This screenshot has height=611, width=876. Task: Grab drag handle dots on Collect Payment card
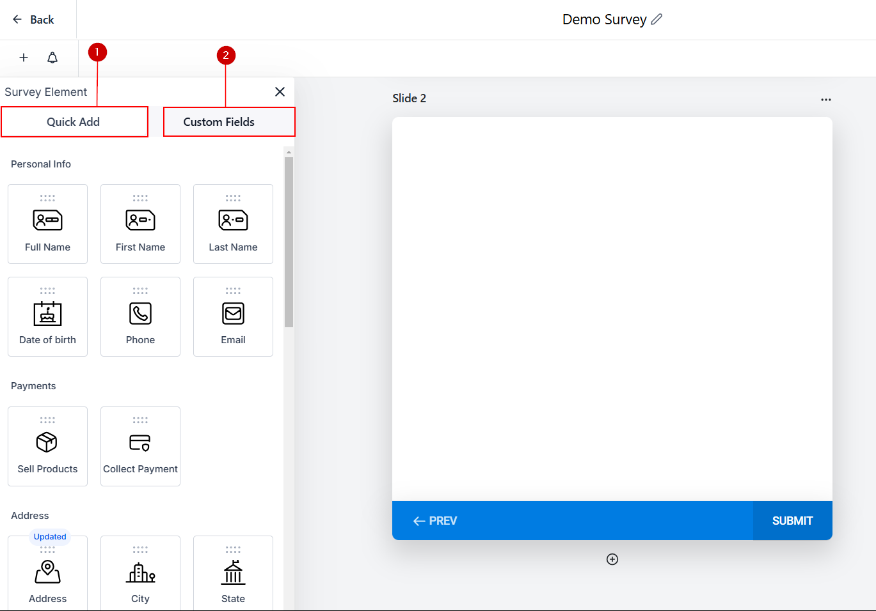(140, 421)
